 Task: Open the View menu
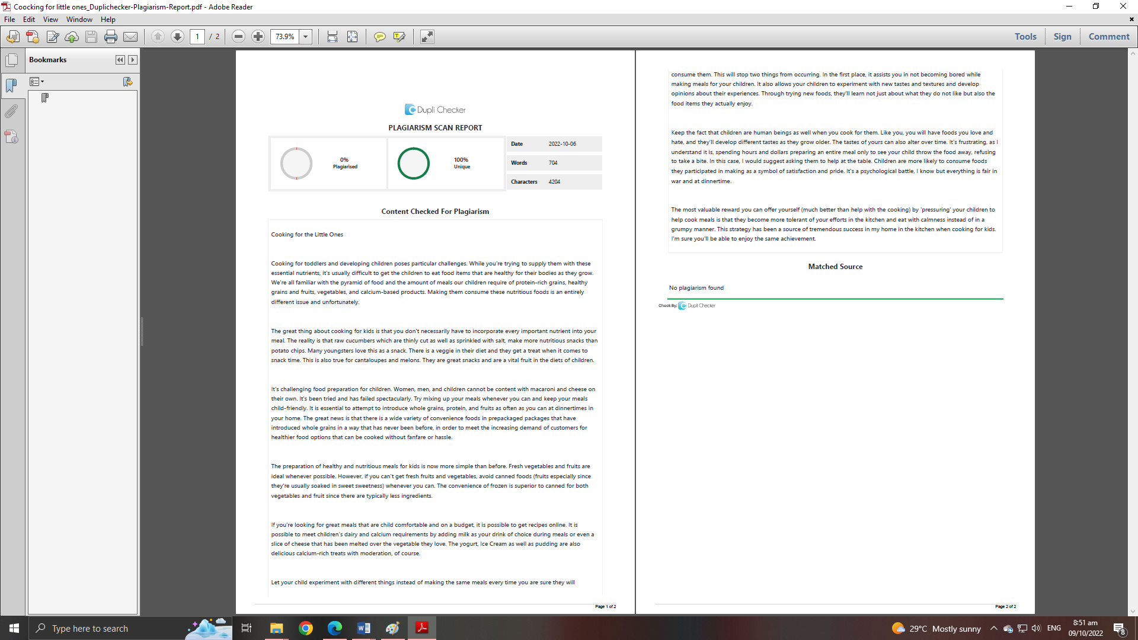[50, 20]
